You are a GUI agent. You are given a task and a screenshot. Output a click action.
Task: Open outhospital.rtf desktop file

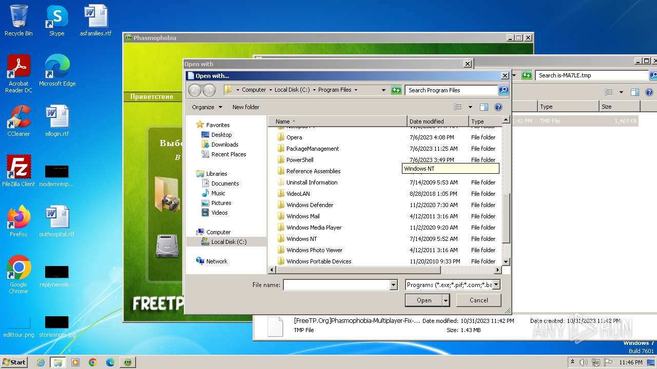pos(57,221)
